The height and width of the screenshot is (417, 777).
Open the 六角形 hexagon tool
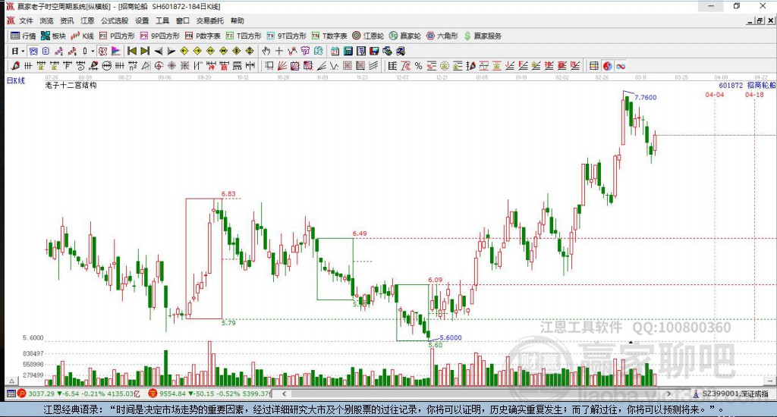pos(442,36)
